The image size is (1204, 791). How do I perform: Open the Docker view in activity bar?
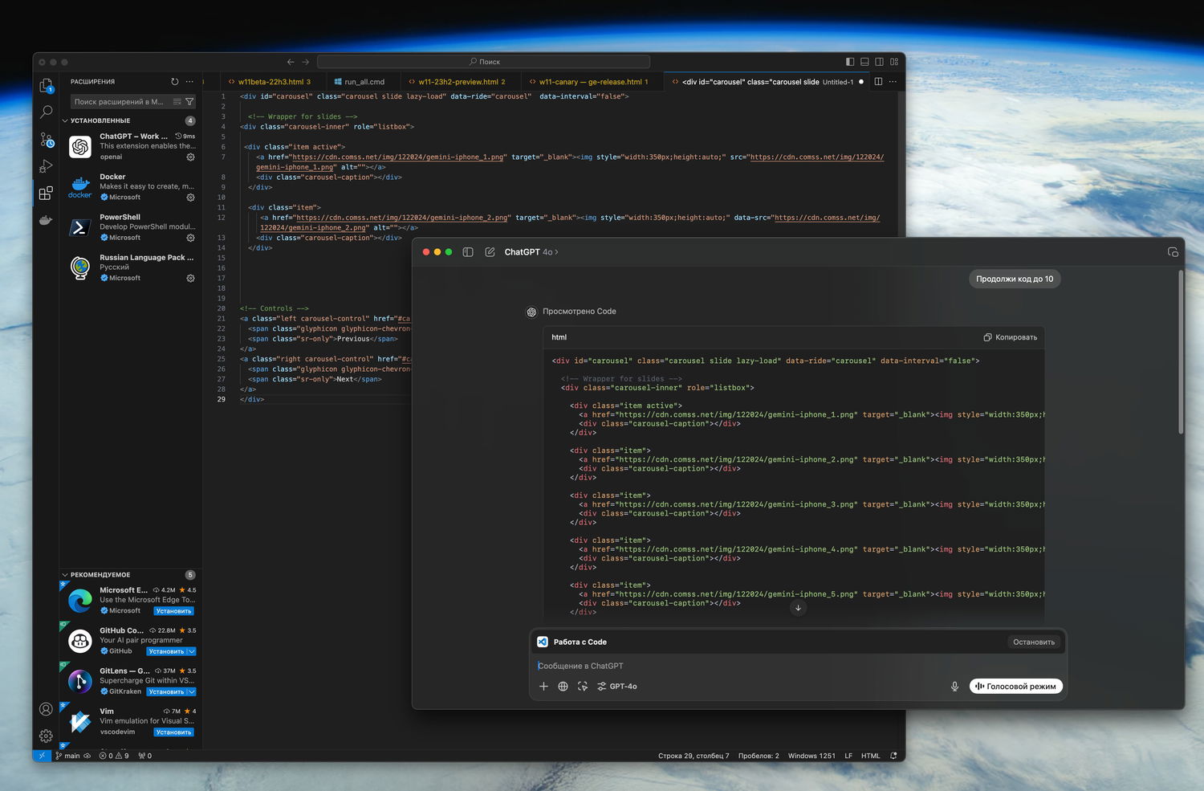click(x=46, y=219)
